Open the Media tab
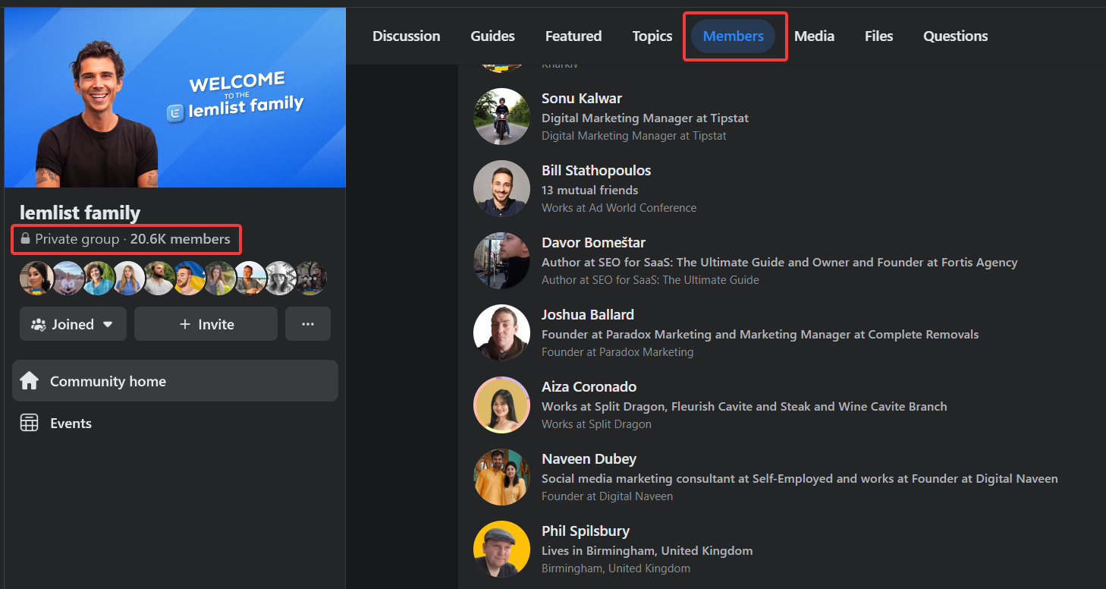 coord(814,36)
